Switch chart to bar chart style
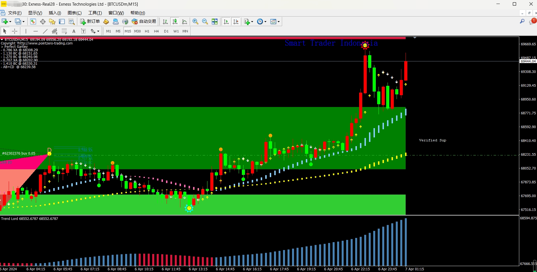537x272 pixels. click(x=165, y=21)
